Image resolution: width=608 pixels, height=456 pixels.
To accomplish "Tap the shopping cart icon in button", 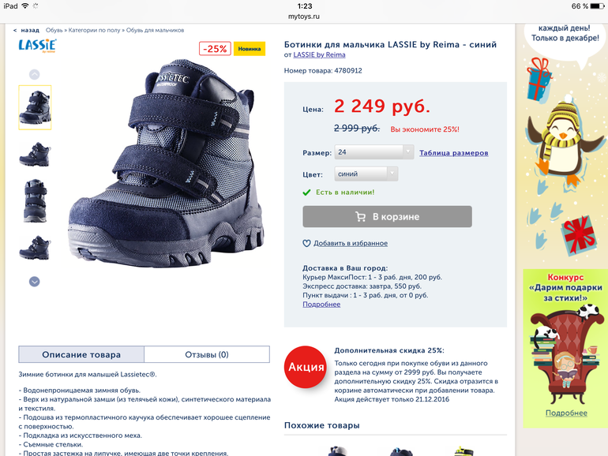I will click(x=361, y=217).
